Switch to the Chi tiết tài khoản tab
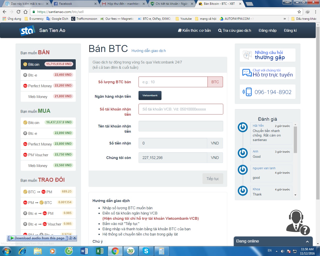 (172, 4)
